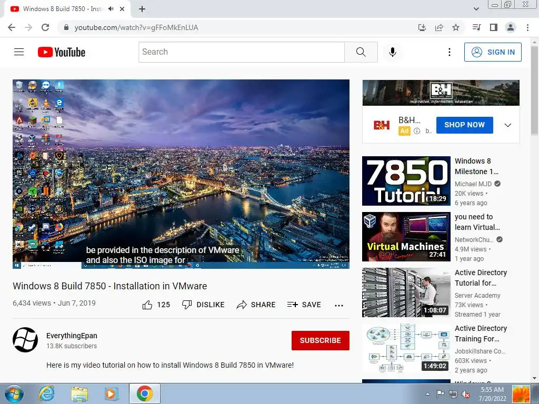This screenshot has height=404, width=539.
Task: Show hidden tray icons arrow
Action: (x=427, y=394)
